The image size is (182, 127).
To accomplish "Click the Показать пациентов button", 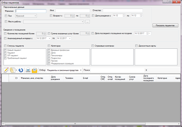I will (x=165, y=25).
